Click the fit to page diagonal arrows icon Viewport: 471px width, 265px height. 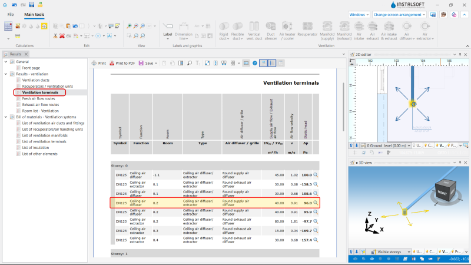(207, 63)
